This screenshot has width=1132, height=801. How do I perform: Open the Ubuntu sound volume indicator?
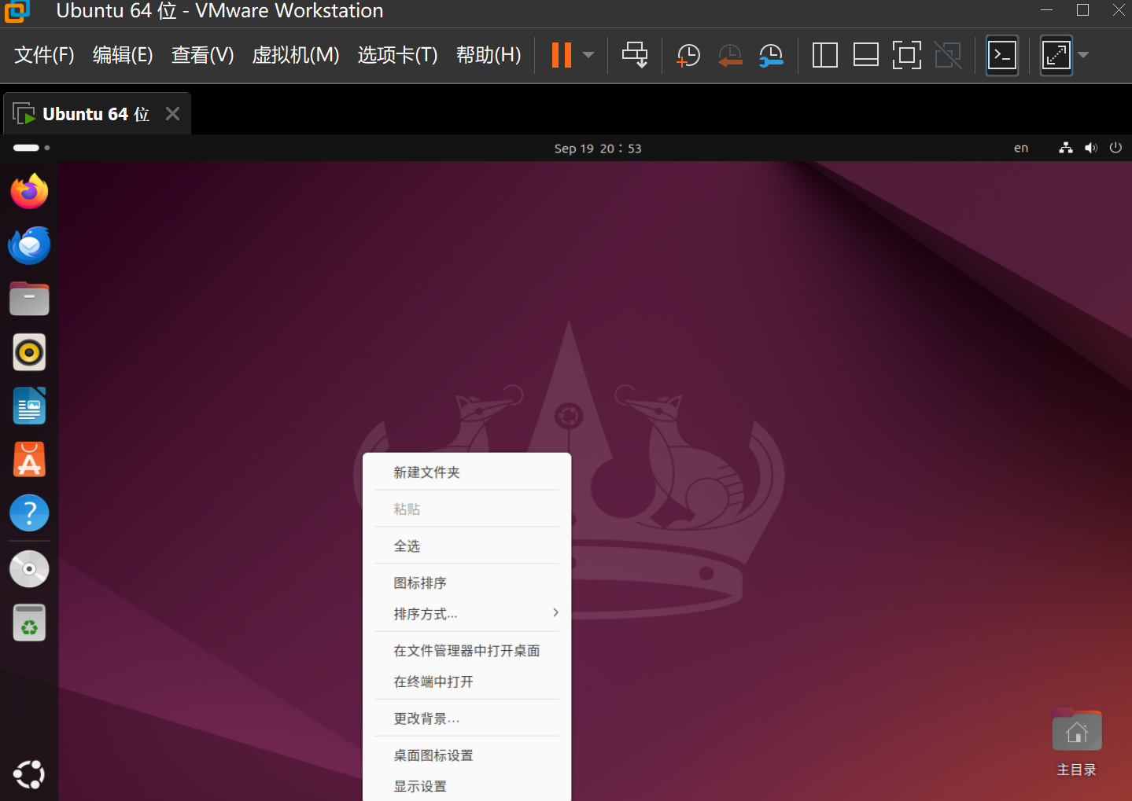tap(1091, 148)
